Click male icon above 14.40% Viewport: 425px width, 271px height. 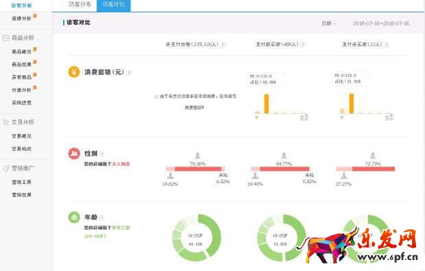click(x=255, y=176)
